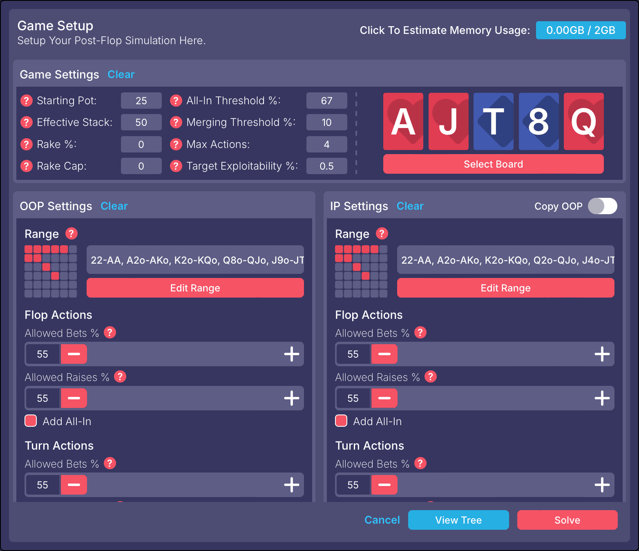The height and width of the screenshot is (551, 639).
Task: Click the help icon beside Max Actions
Action: tap(176, 144)
